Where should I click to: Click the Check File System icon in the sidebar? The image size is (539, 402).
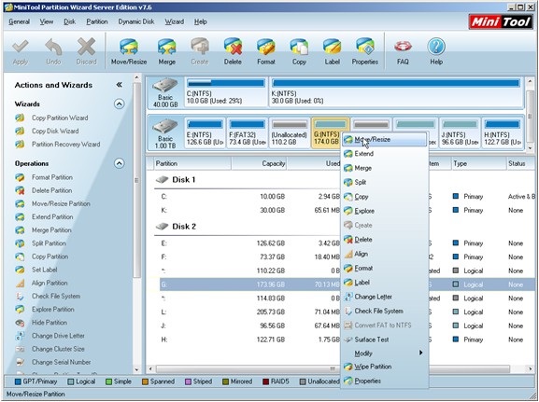(x=20, y=297)
